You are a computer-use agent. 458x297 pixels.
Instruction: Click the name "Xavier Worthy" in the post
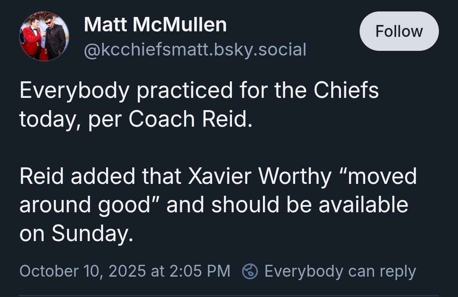[260, 177]
